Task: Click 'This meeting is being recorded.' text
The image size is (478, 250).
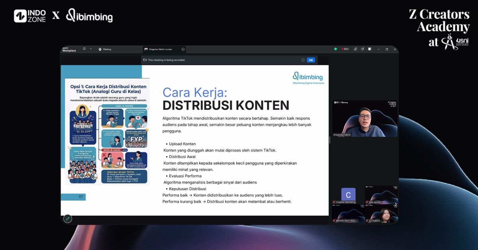Action: point(167,60)
